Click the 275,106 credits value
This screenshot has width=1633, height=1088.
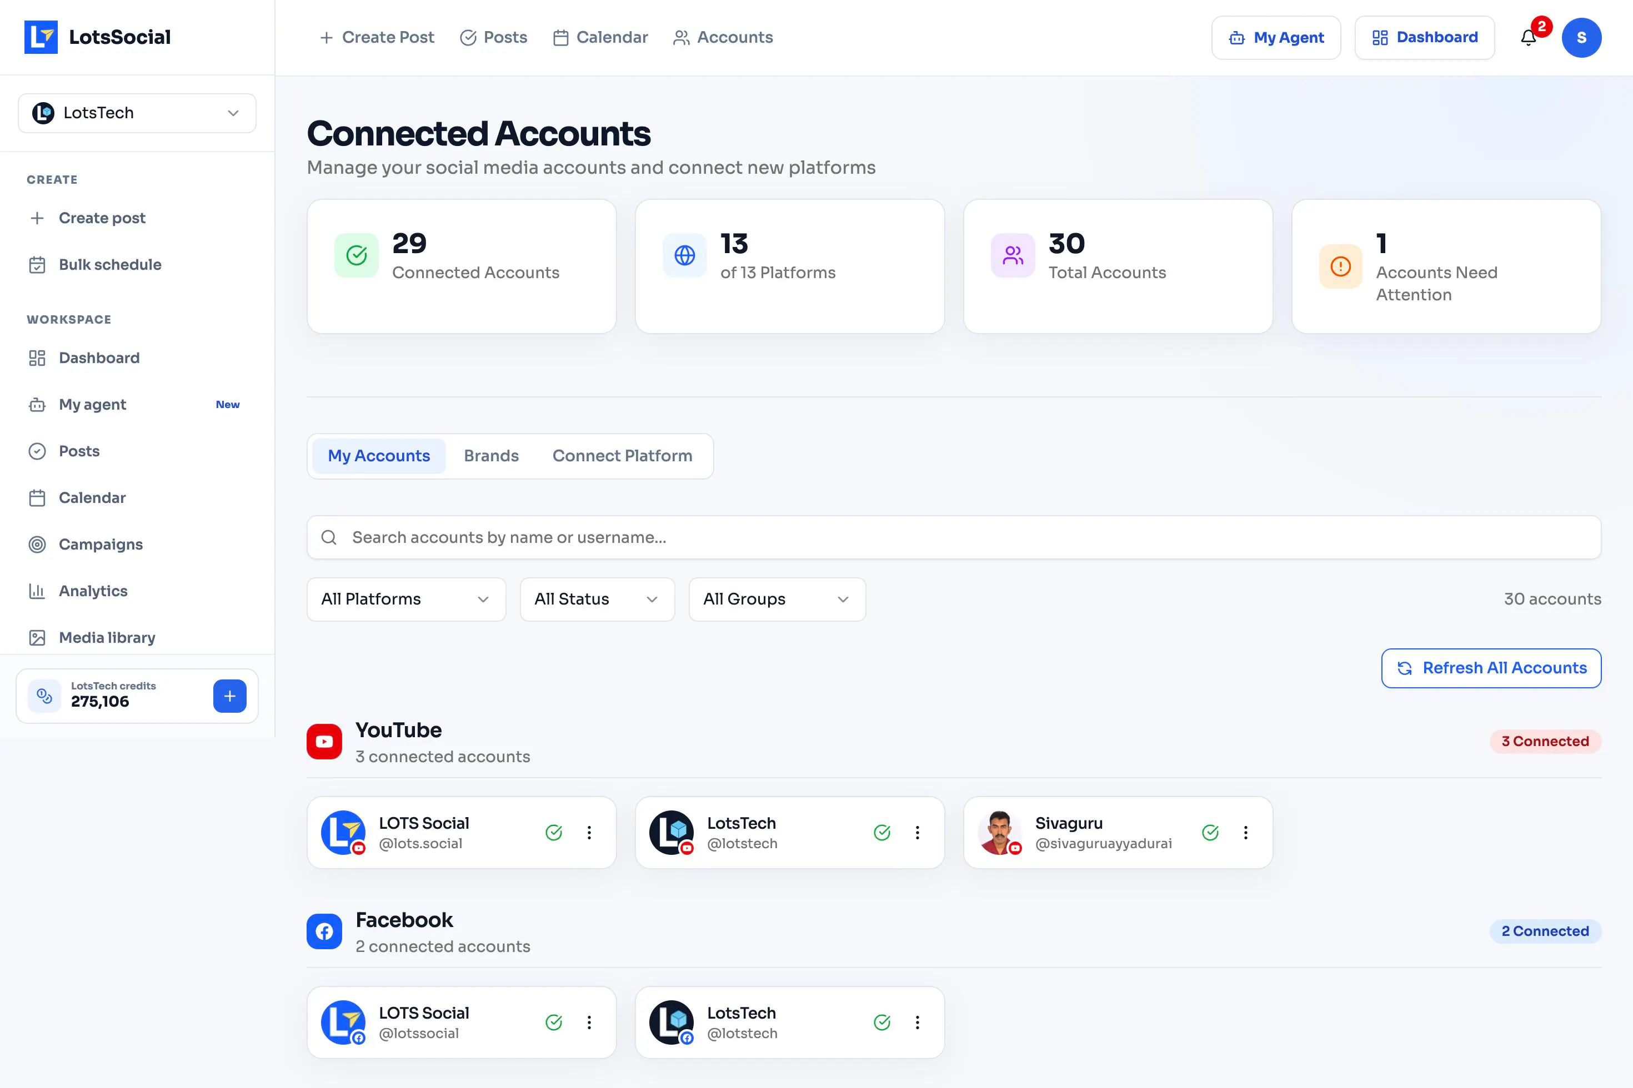pos(100,702)
